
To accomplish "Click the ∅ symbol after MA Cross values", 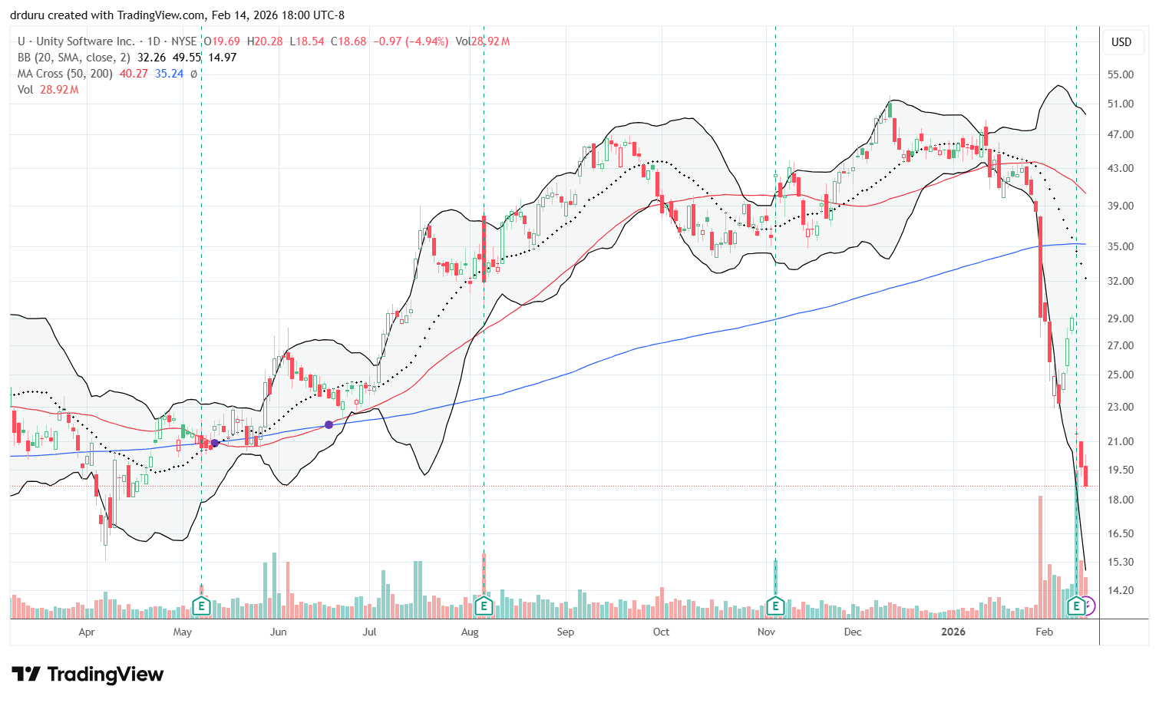I will pyautogui.click(x=193, y=74).
